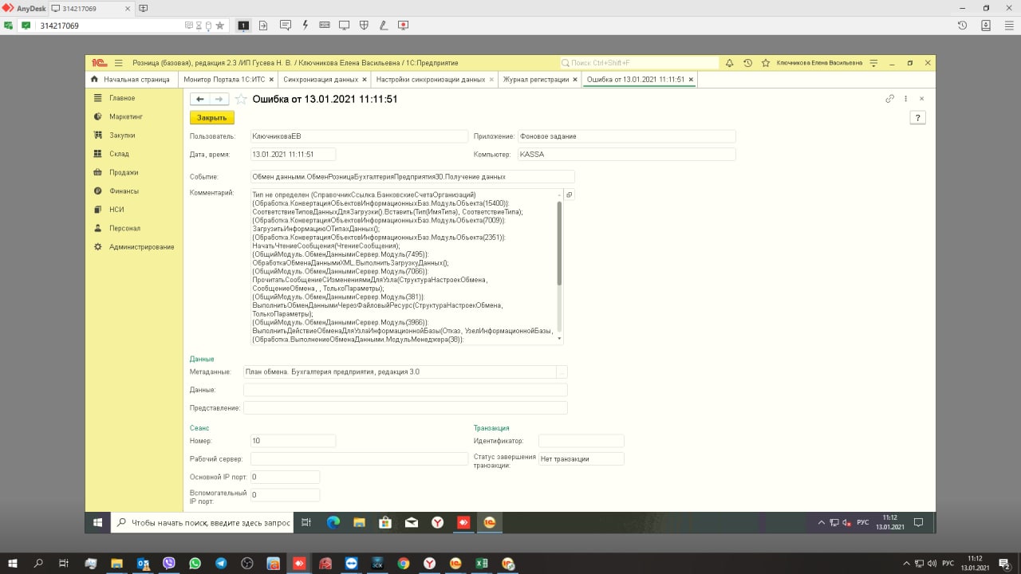Viewport: 1021px width, 574px height.
Task: Open the 1C main menu hamburger icon
Action: pyautogui.click(x=118, y=63)
